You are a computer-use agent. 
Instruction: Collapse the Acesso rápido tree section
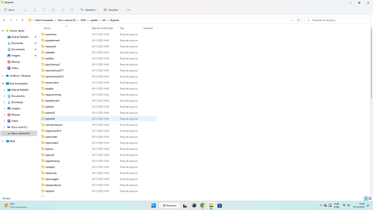(3, 31)
